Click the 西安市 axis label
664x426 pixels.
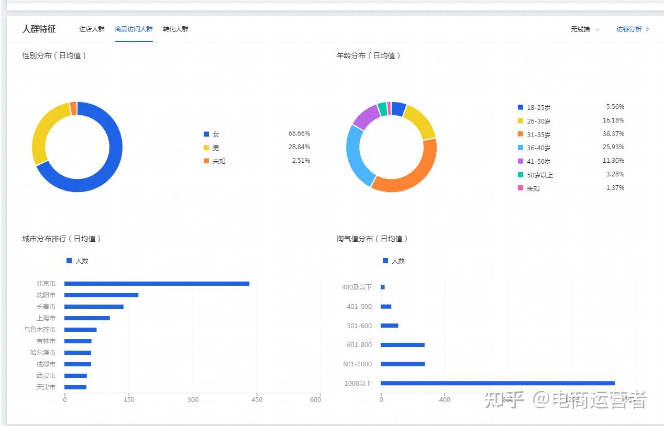point(46,376)
